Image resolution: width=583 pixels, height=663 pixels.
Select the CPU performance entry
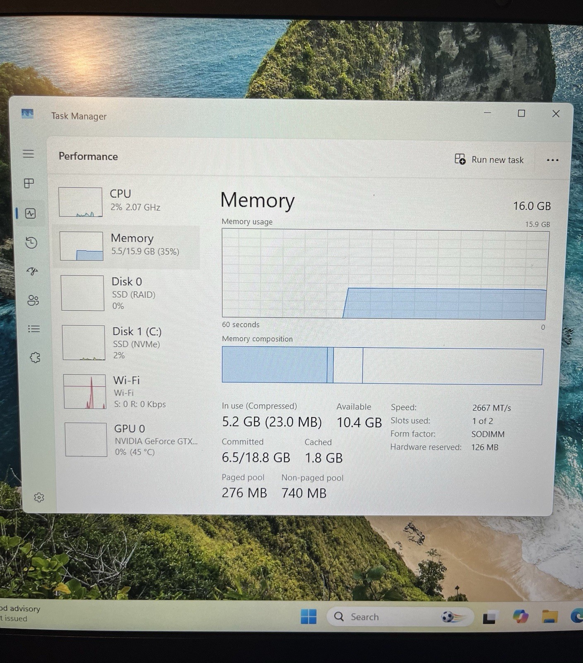[126, 201]
